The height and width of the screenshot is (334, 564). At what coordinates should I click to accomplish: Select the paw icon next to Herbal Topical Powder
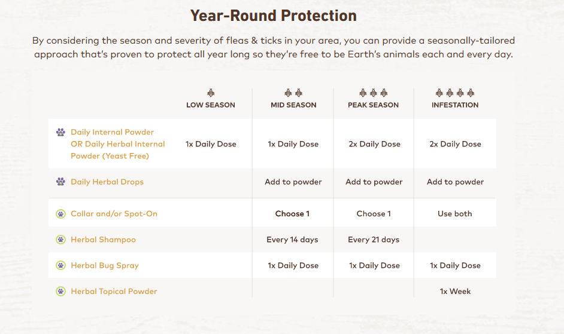(60, 291)
